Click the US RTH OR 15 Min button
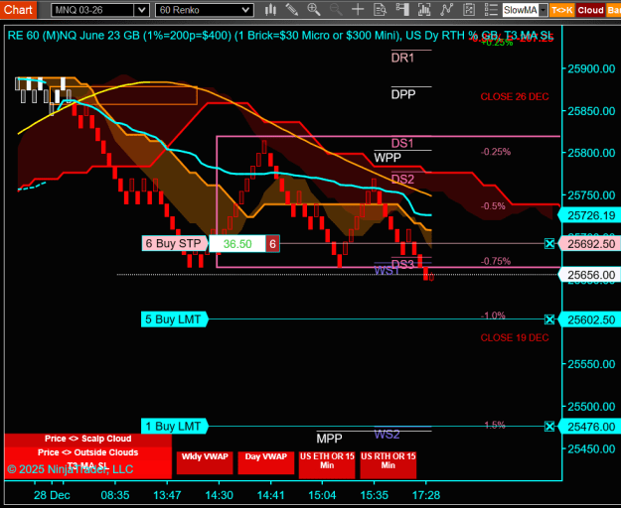Screen dimensions: 621x508 pos(388,465)
